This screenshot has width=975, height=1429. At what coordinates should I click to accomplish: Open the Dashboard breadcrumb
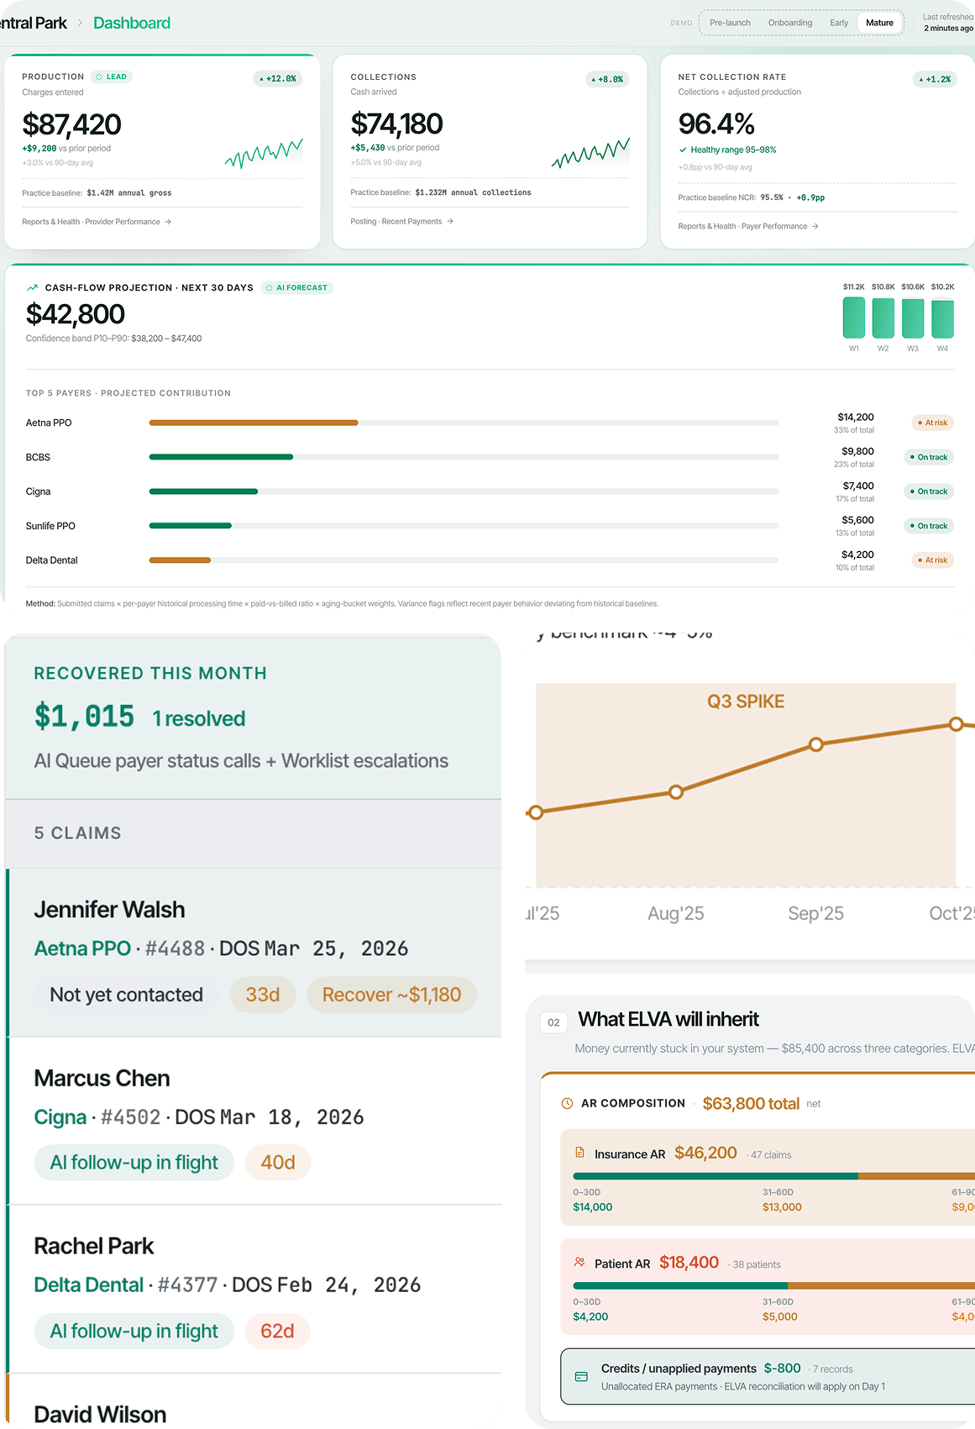pyautogui.click(x=132, y=23)
